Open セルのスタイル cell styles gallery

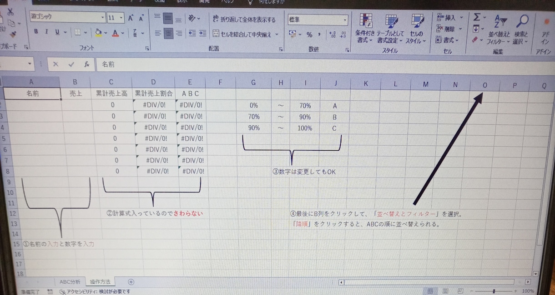pyautogui.click(x=416, y=28)
